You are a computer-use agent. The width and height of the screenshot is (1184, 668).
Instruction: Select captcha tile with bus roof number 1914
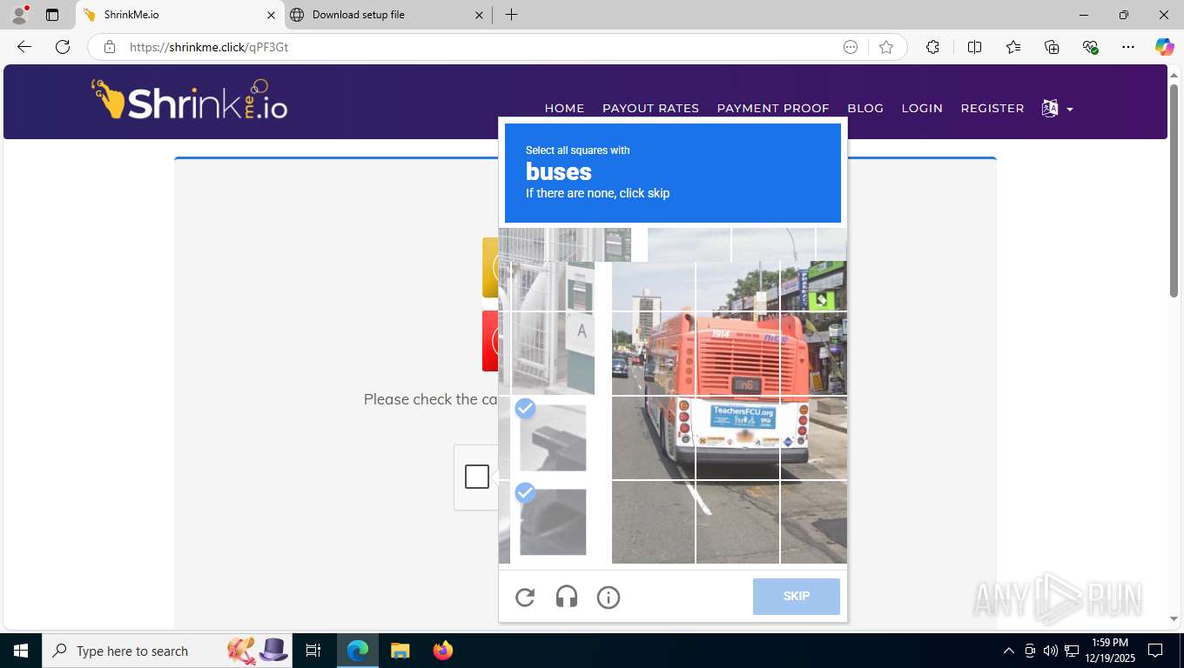coord(737,353)
